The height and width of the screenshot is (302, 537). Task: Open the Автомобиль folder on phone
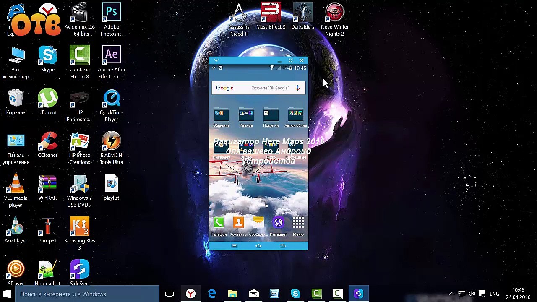[296, 115]
